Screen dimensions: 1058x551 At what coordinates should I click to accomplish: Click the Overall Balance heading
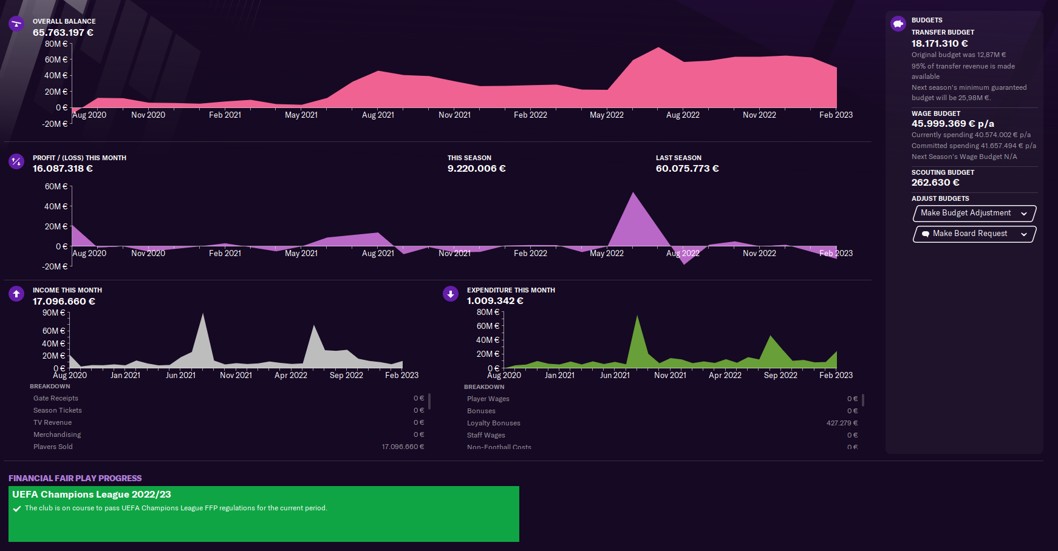(64, 21)
